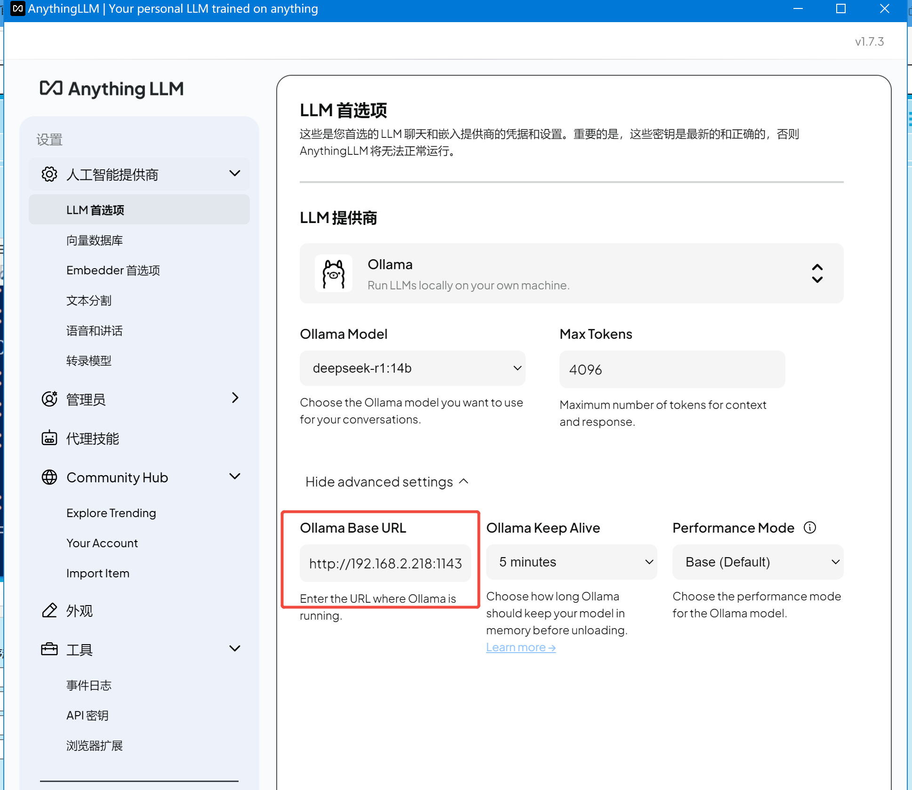Click the Ollama Base URL label
The image size is (912, 790).
click(353, 527)
